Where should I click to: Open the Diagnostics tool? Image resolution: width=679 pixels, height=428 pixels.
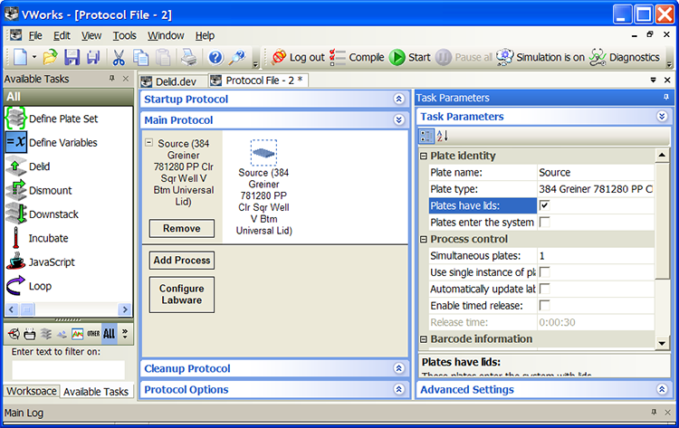tap(598, 57)
